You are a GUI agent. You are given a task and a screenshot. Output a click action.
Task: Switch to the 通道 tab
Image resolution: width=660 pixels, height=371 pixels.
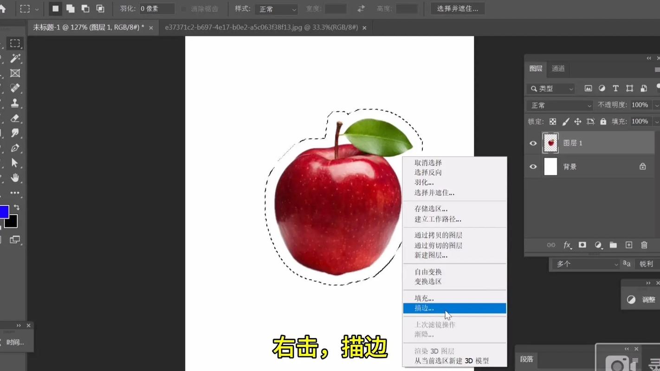[558, 69]
